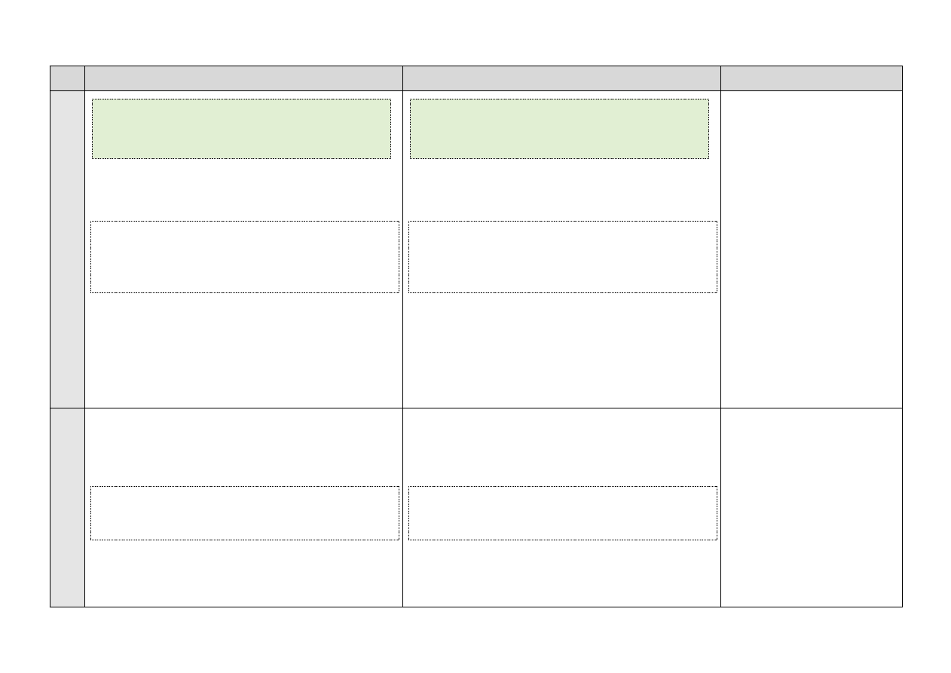This screenshot has height=673, width=951.
Task: Click the left green shaded box
Action: (241, 129)
